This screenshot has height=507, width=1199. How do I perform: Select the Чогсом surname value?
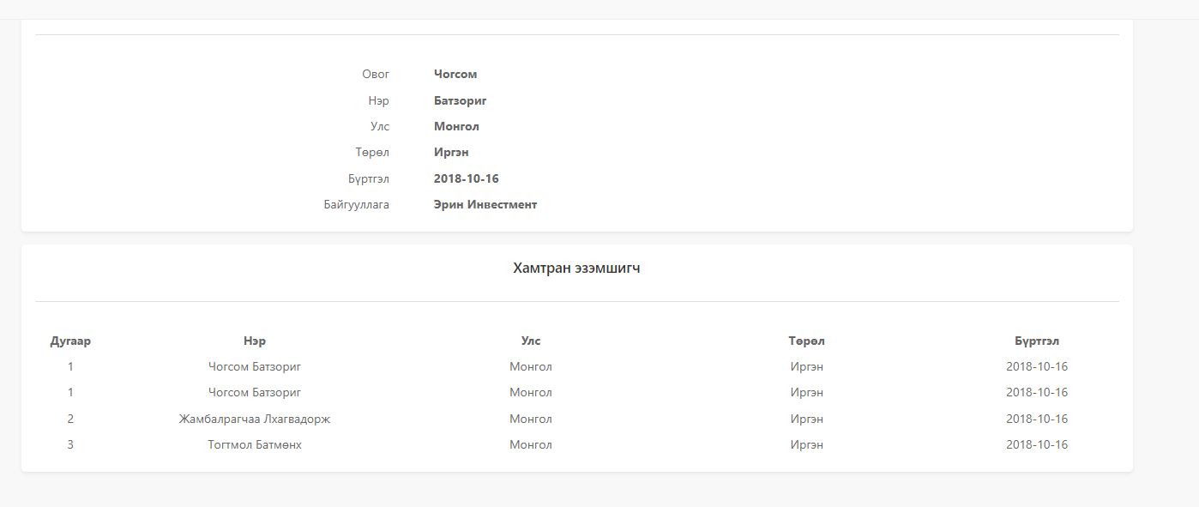pyautogui.click(x=455, y=75)
